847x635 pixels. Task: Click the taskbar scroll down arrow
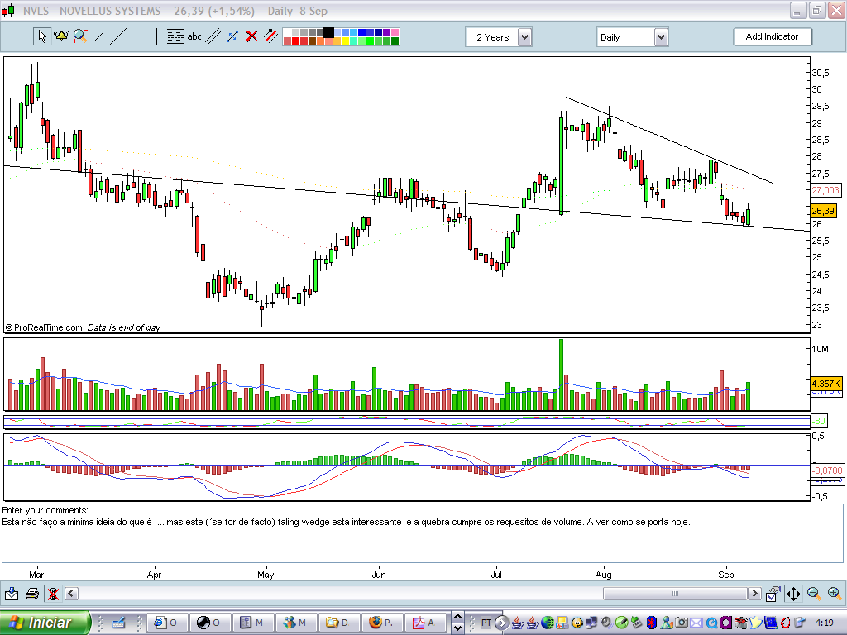click(457, 628)
